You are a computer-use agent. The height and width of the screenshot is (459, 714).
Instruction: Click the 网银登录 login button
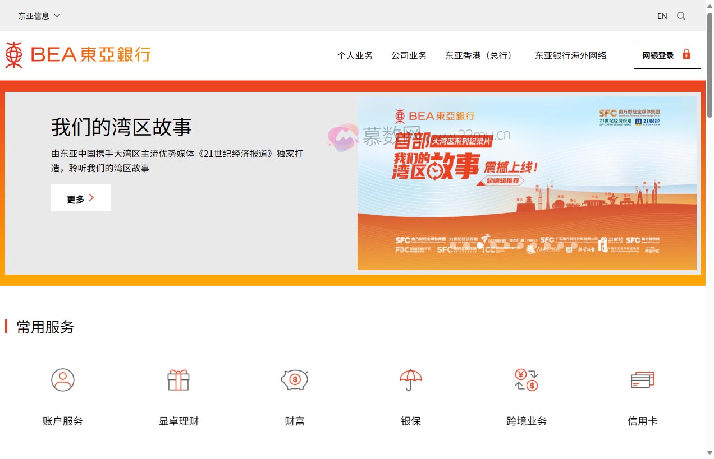pos(667,54)
